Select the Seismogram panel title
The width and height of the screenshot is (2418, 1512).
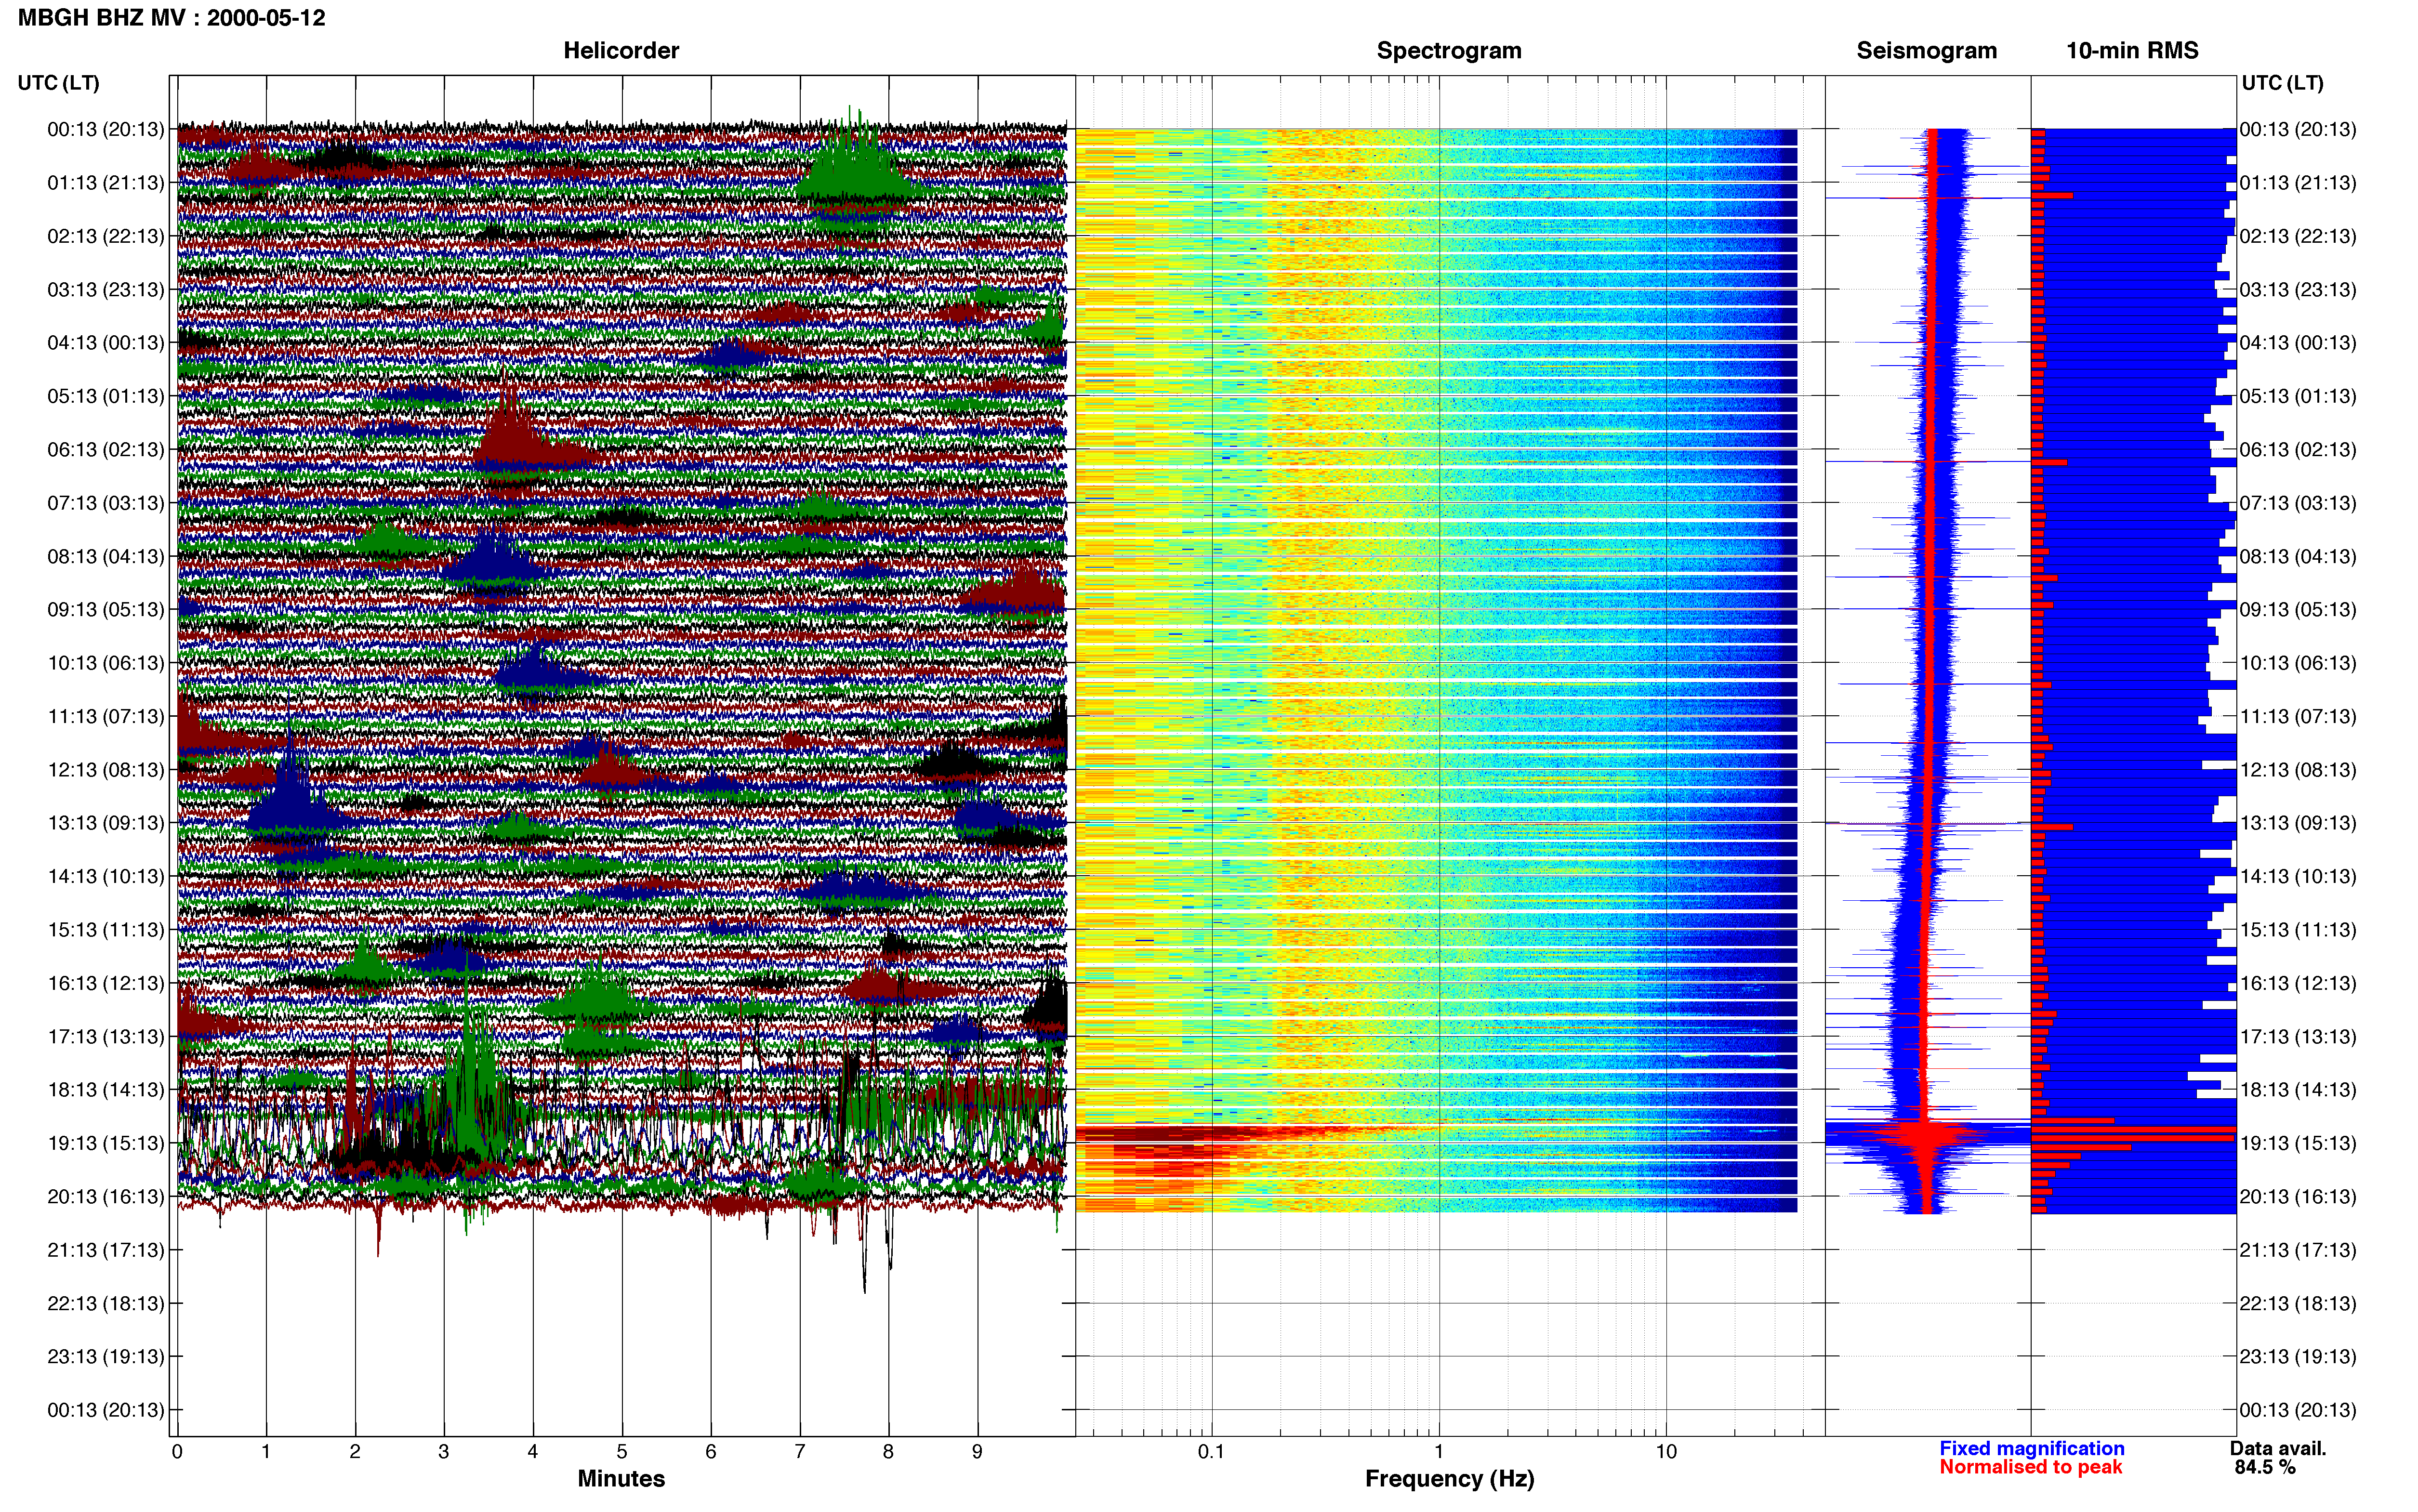[x=1926, y=51]
